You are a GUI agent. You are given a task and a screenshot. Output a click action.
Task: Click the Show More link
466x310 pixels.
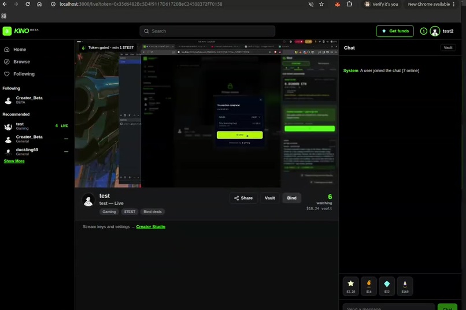pyautogui.click(x=14, y=161)
